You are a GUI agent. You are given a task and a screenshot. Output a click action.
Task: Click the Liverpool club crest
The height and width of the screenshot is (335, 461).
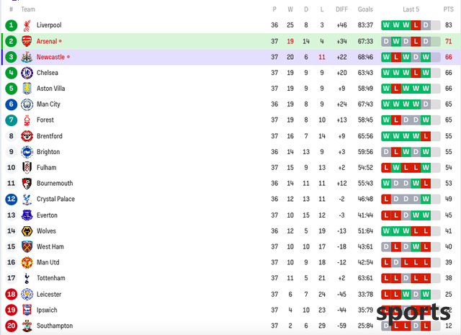pyautogui.click(x=27, y=25)
